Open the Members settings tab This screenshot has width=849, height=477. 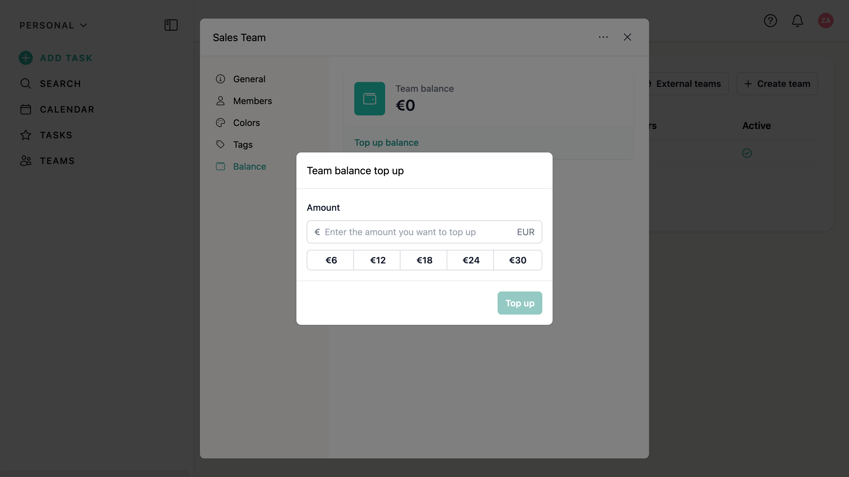tap(252, 101)
